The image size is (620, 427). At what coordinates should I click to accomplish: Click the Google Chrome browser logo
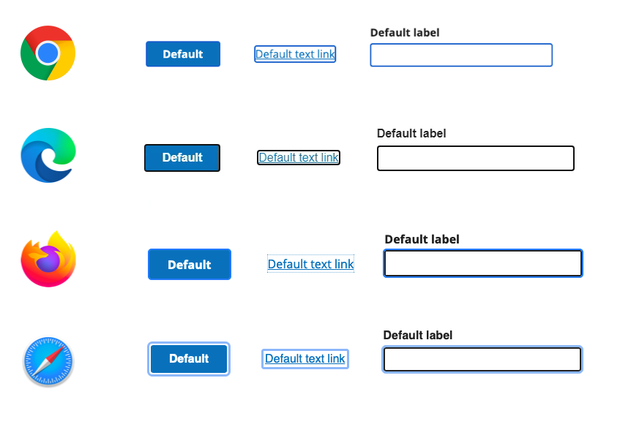[48, 53]
